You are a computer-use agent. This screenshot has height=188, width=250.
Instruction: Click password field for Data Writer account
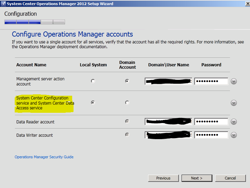tap(211, 135)
